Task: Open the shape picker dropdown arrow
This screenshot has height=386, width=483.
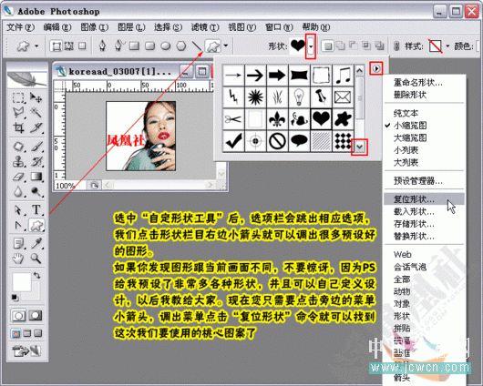Action: click(x=311, y=46)
